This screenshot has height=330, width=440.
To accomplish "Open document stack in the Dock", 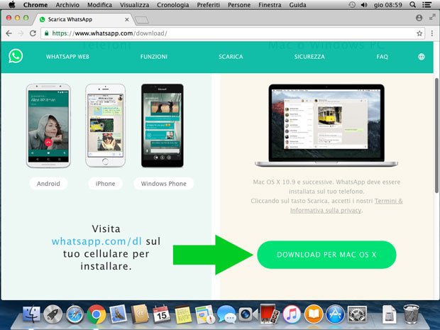I will click(389, 314).
